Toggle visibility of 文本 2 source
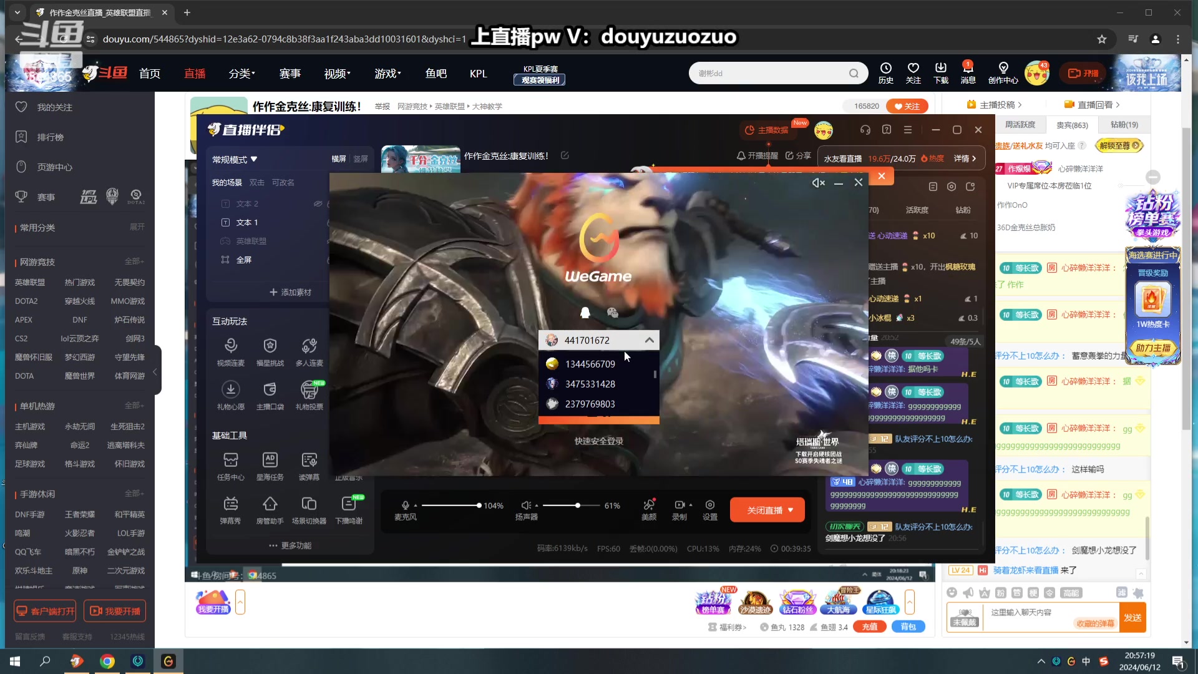Screen dimensions: 1198x674 [318, 204]
